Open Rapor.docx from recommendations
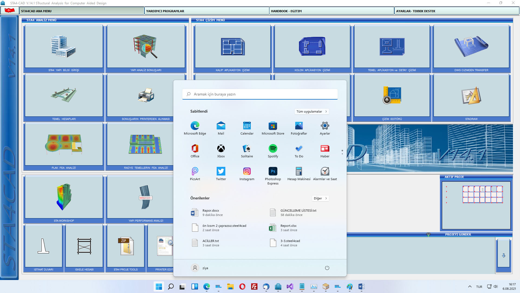 pos(211,212)
